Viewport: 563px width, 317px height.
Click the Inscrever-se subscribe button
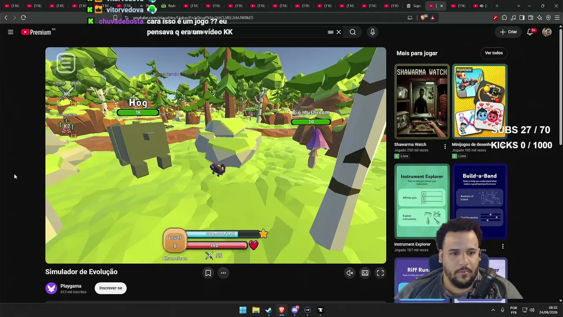point(111,288)
